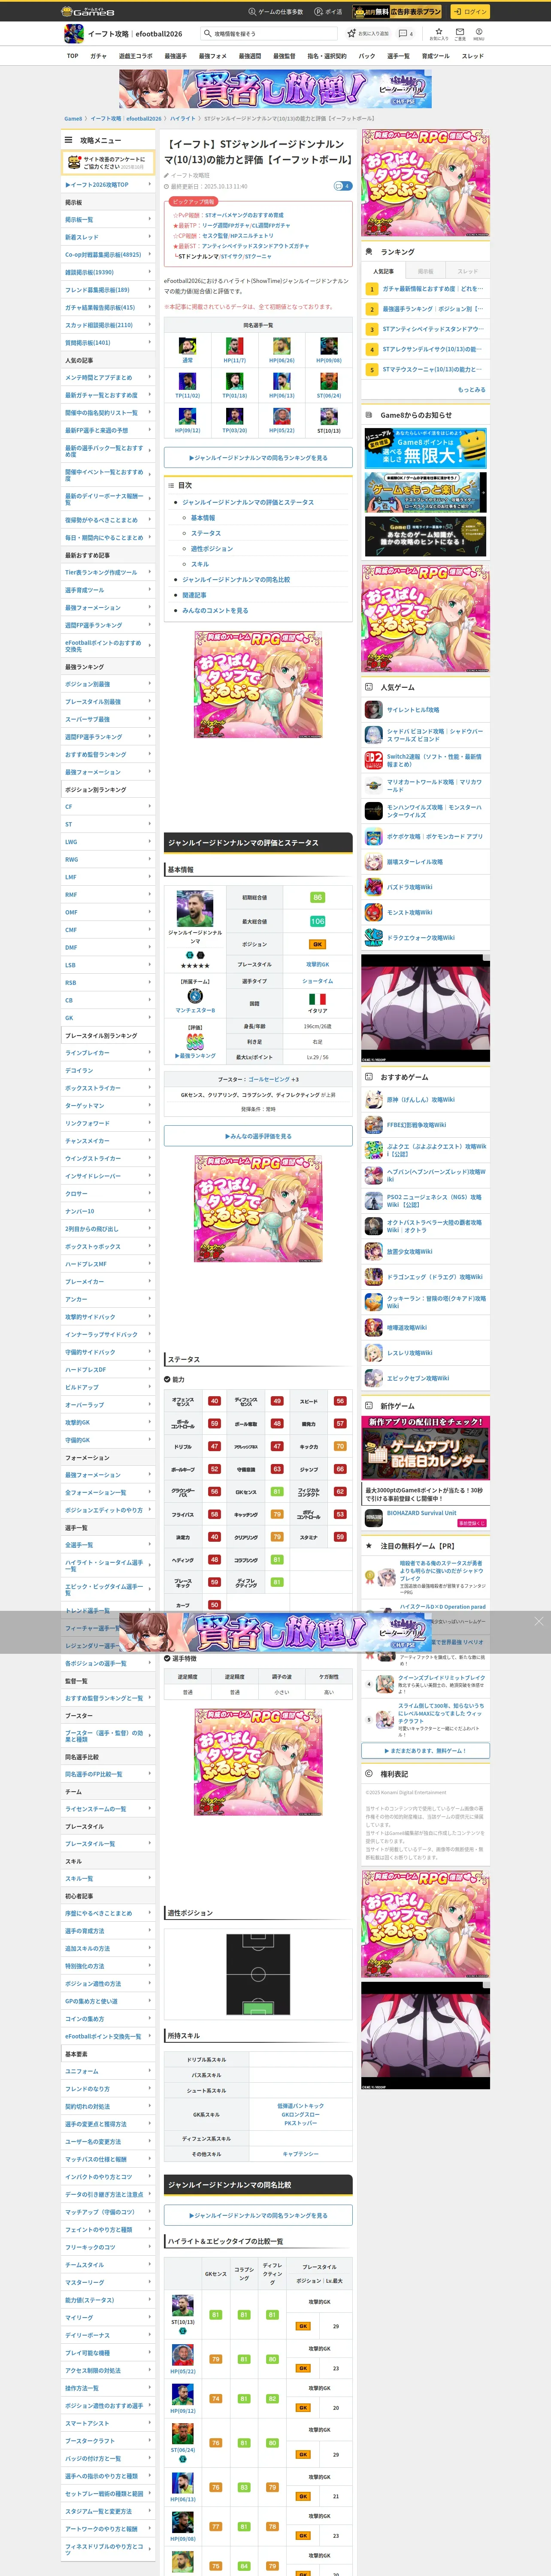Click 攻撃的GK playstyle link in basic info
This screenshot has width=551, height=2576.
(x=317, y=964)
